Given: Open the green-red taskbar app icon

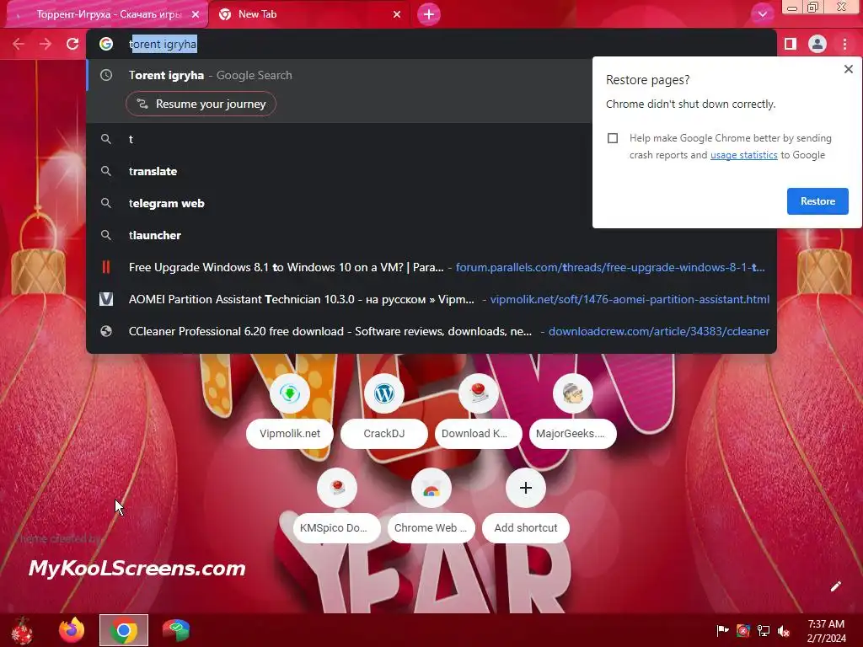Looking at the screenshot, I should pos(175,630).
